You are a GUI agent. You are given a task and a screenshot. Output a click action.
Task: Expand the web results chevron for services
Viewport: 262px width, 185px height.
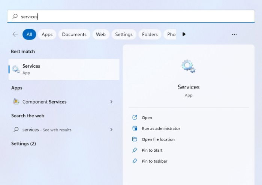(x=111, y=129)
